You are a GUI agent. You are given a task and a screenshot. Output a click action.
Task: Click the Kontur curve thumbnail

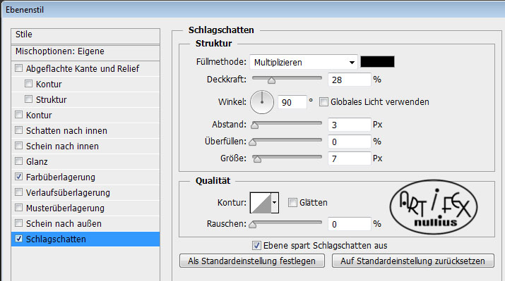coord(261,203)
